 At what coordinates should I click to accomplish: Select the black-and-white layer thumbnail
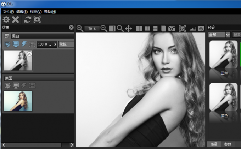coord(18,61)
